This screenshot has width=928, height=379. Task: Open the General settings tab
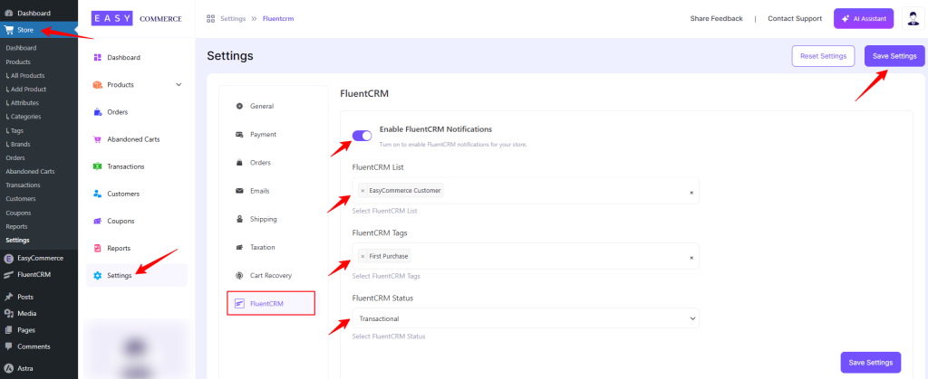click(271, 106)
